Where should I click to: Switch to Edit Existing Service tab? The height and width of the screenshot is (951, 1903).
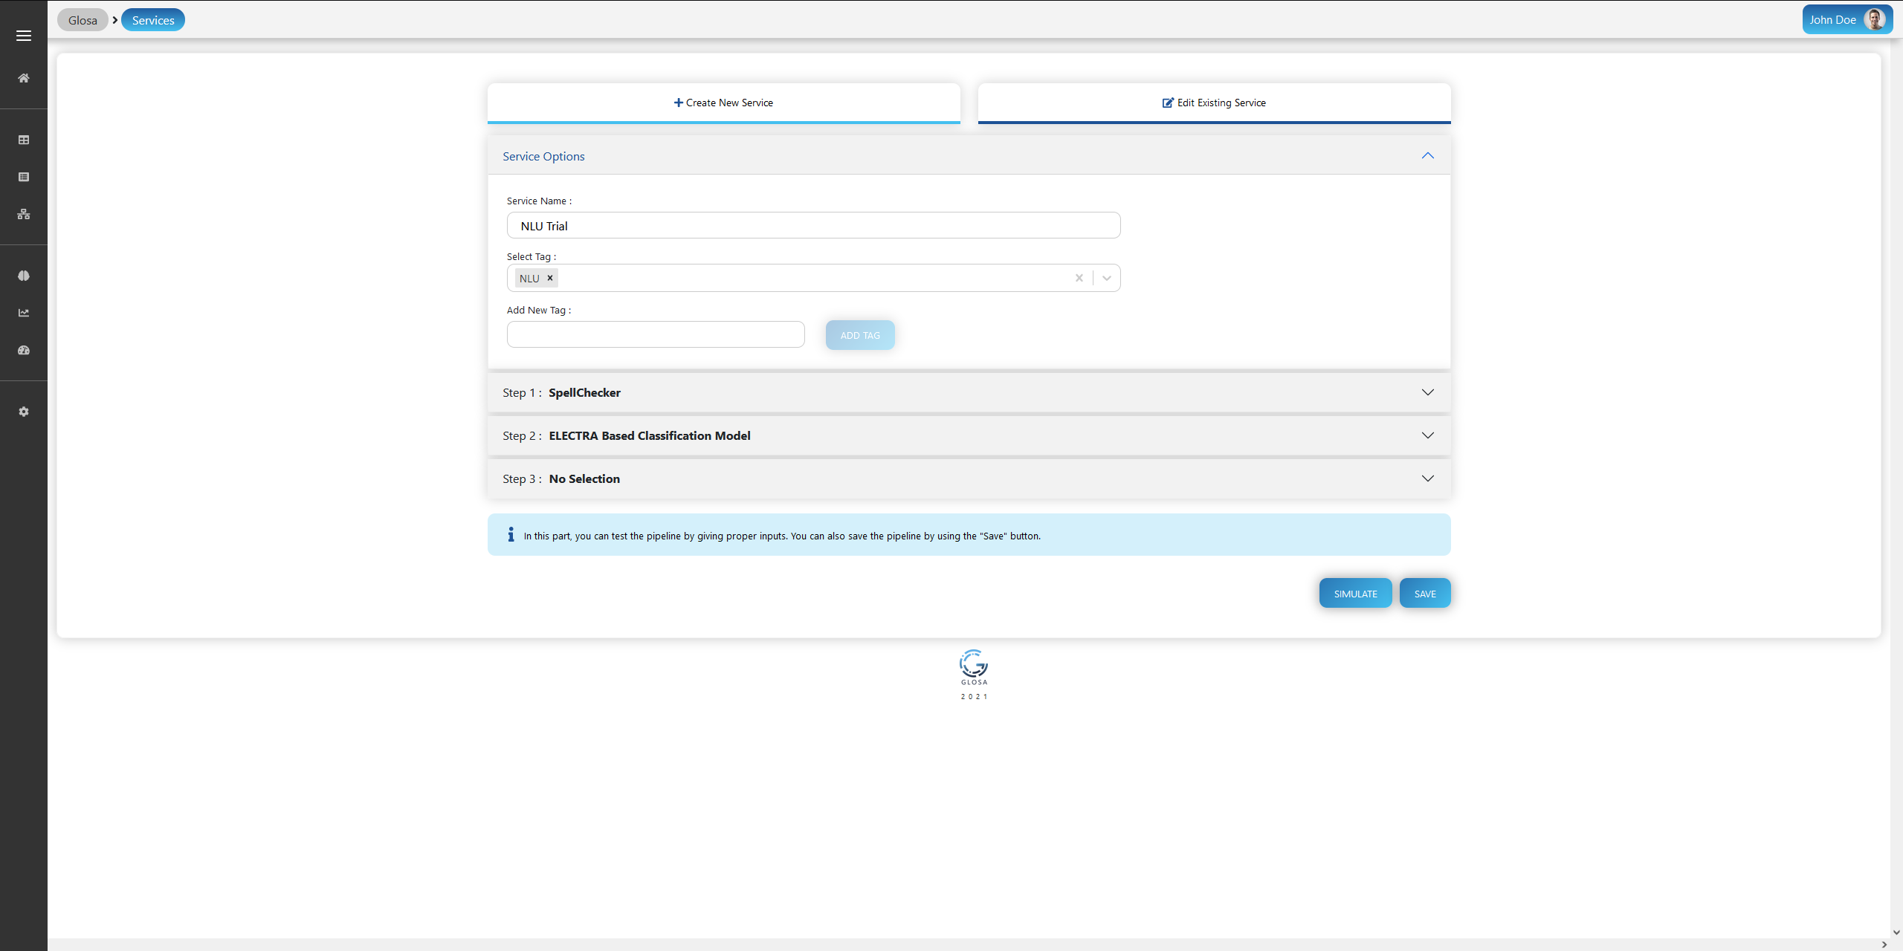[x=1212, y=102]
